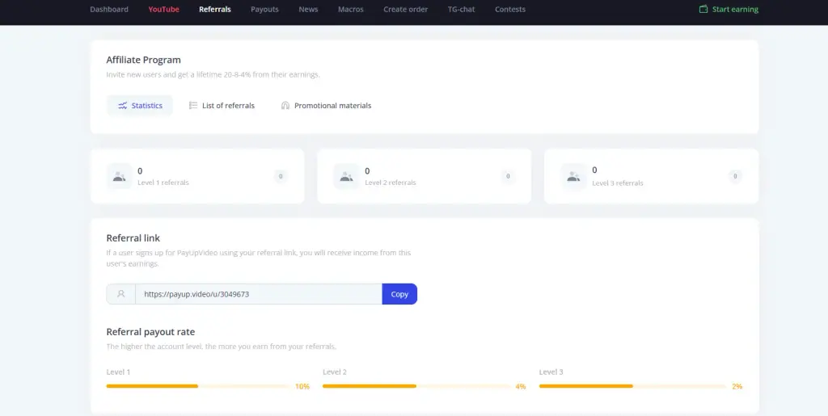Open the News page
The width and height of the screenshot is (828, 416).
coord(308,9)
